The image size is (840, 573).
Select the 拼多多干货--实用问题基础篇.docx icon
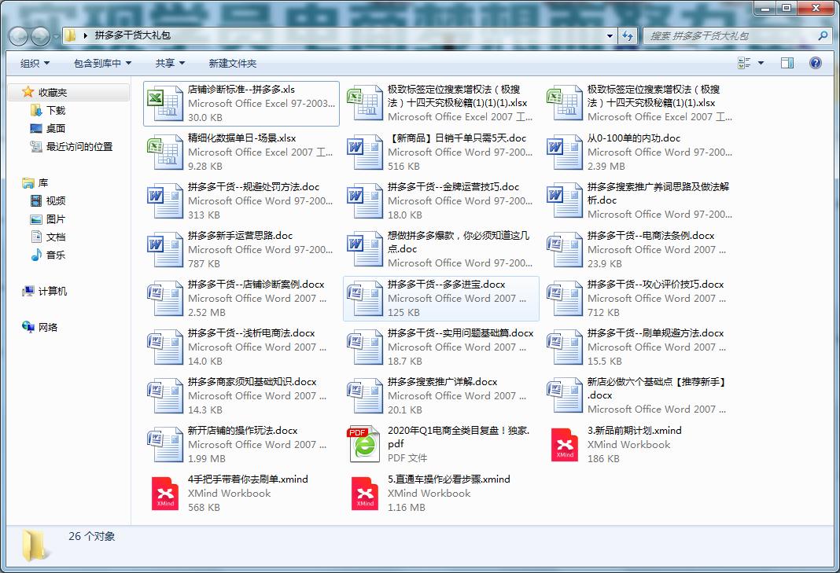[365, 347]
